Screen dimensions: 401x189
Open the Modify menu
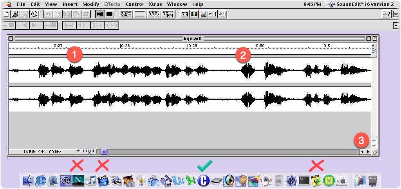(x=91, y=4)
